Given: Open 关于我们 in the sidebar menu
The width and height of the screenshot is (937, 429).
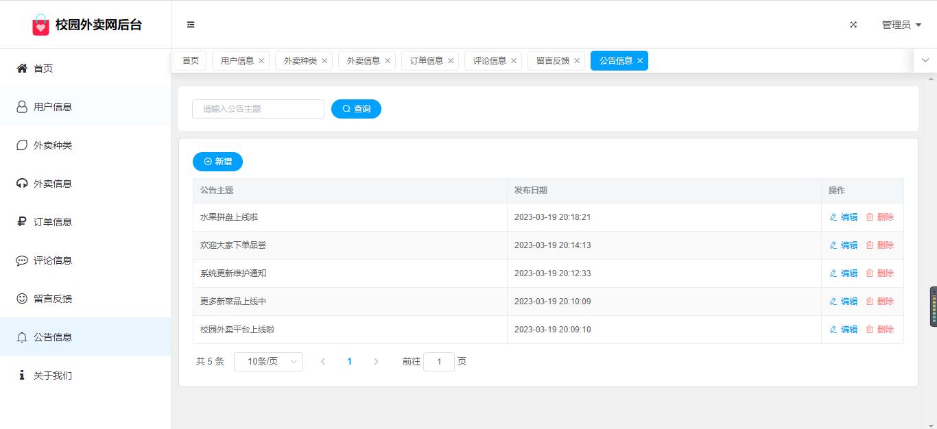Looking at the screenshot, I should coord(53,376).
